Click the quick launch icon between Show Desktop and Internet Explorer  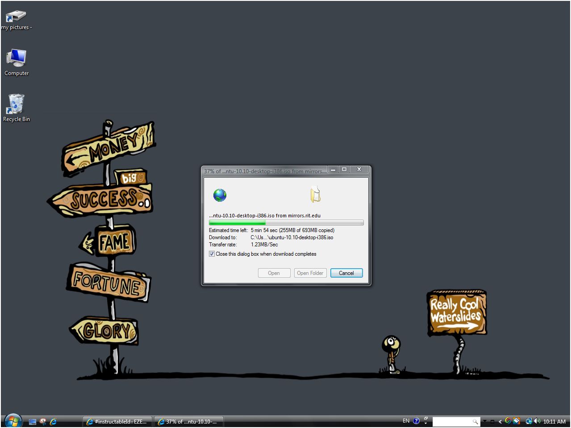tap(43, 421)
